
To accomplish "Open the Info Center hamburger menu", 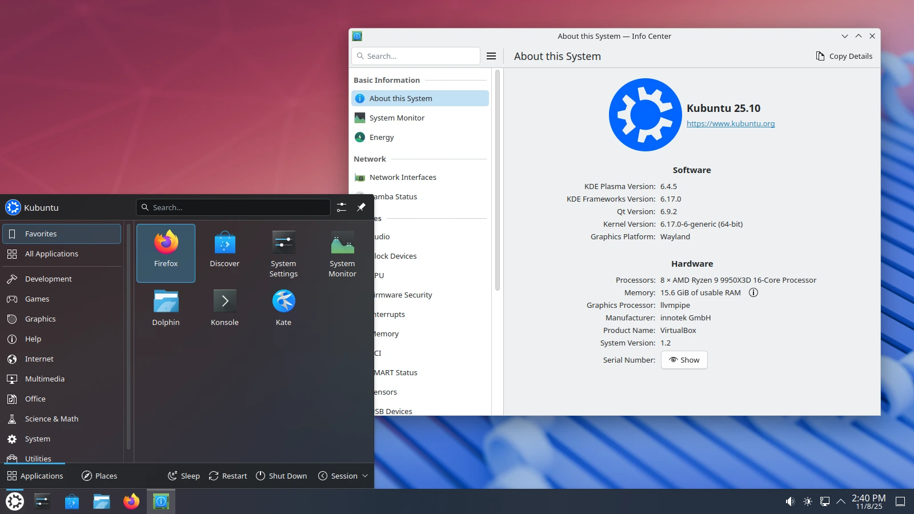I will [491, 56].
